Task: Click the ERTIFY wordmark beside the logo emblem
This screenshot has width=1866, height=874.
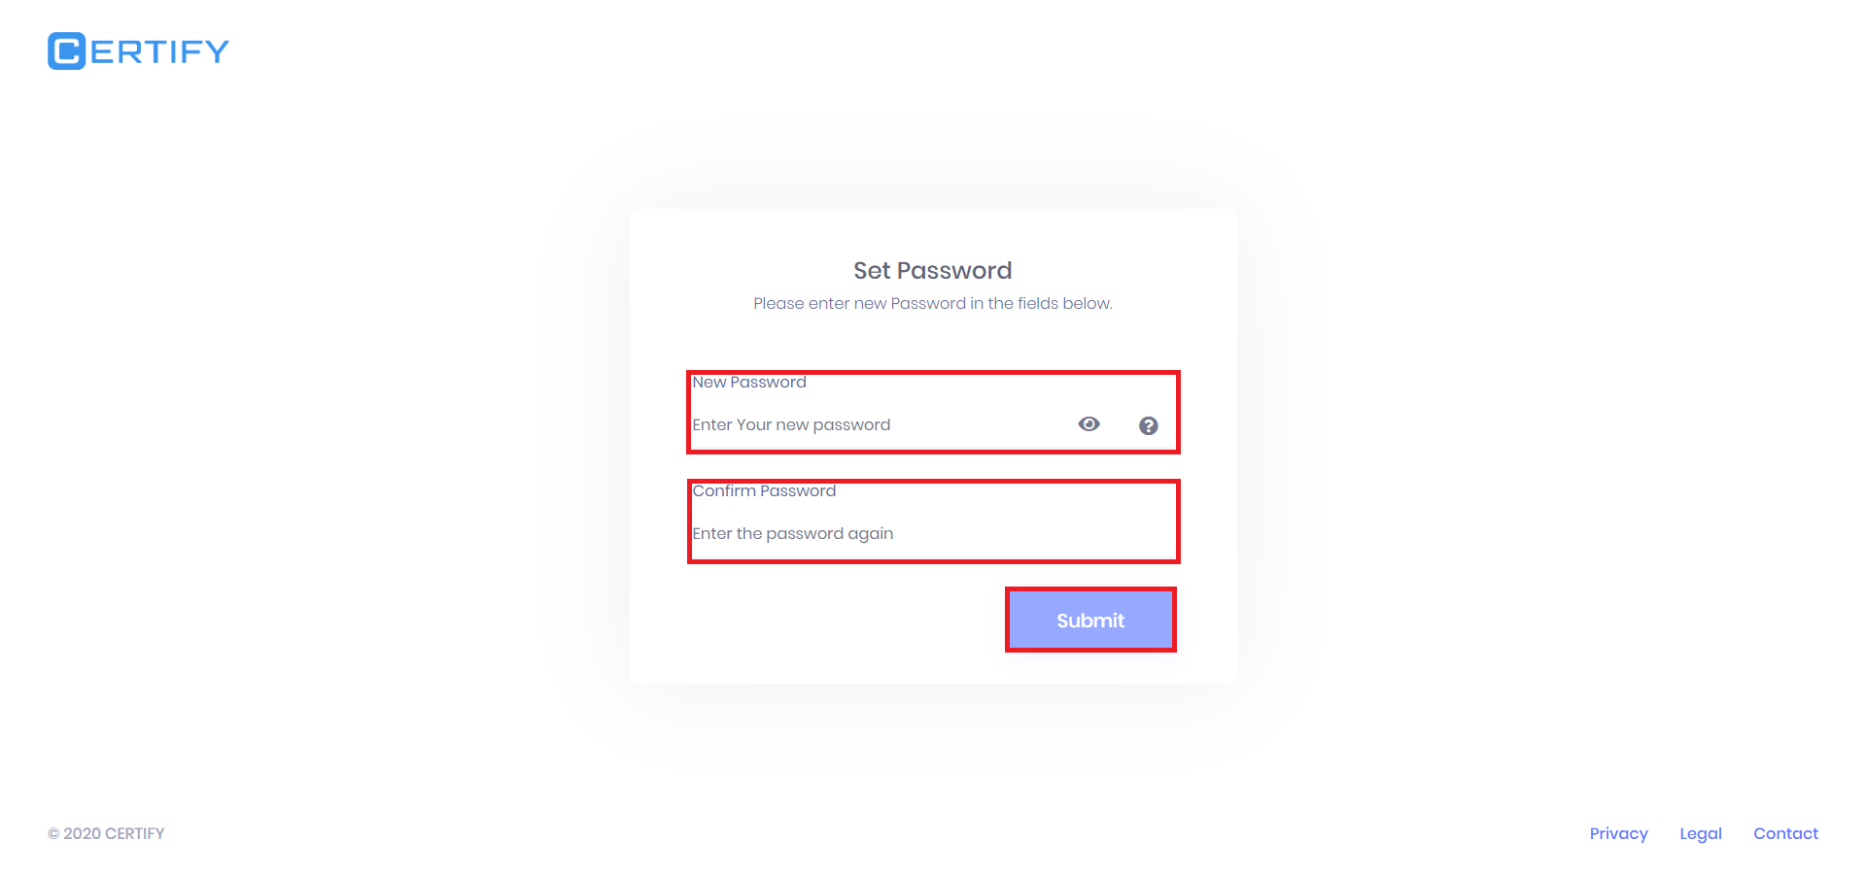Action: 159,51
